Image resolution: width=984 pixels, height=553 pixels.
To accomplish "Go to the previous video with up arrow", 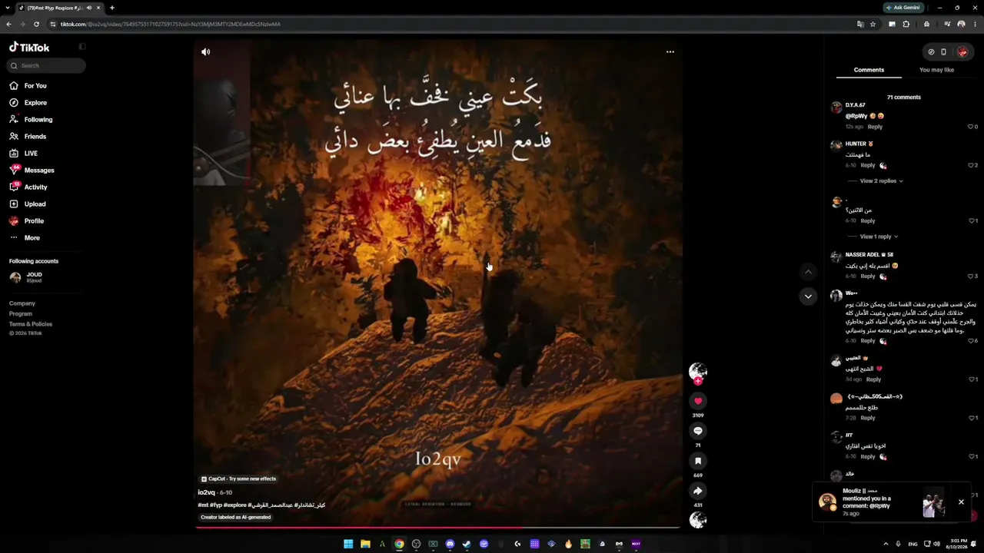I will coord(808,272).
